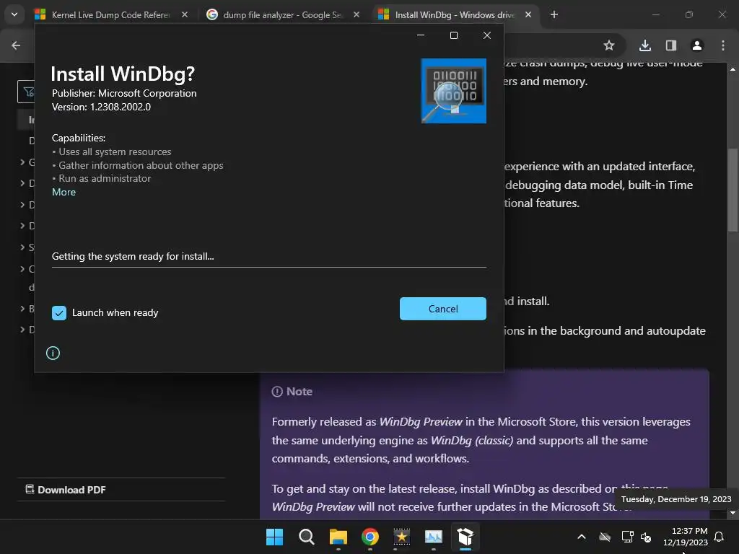Screen dimensions: 739x554
Task: Go back in the browser
Action: (16, 45)
